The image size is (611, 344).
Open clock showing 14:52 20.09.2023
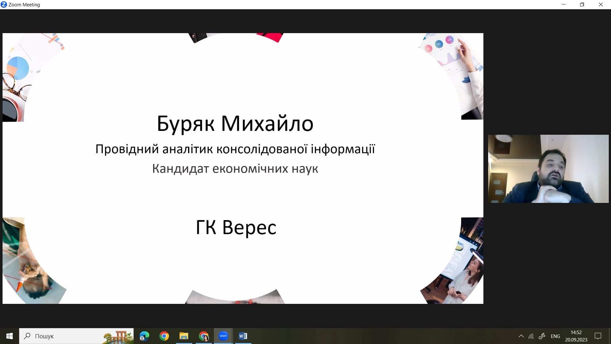pyautogui.click(x=576, y=336)
